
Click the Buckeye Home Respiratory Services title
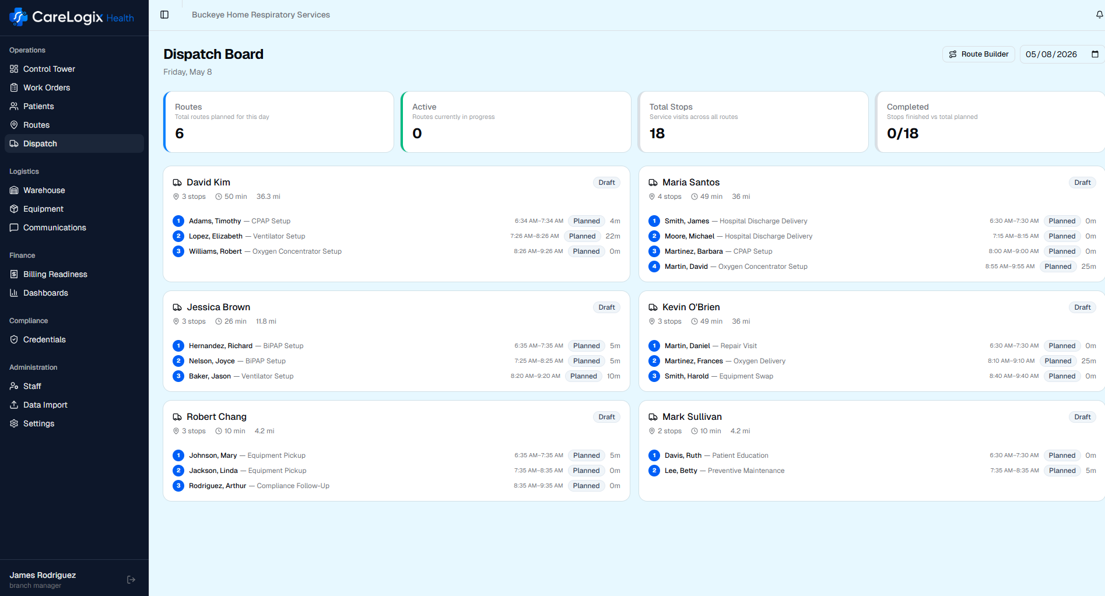click(261, 15)
